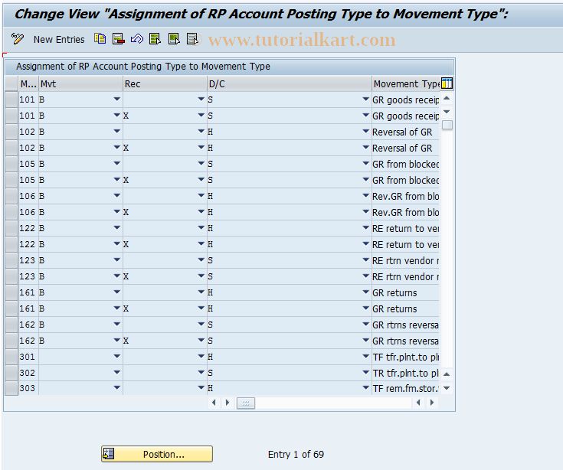Click the display/change toggle pencil icon
This screenshot has width=563, height=470.
point(17,39)
